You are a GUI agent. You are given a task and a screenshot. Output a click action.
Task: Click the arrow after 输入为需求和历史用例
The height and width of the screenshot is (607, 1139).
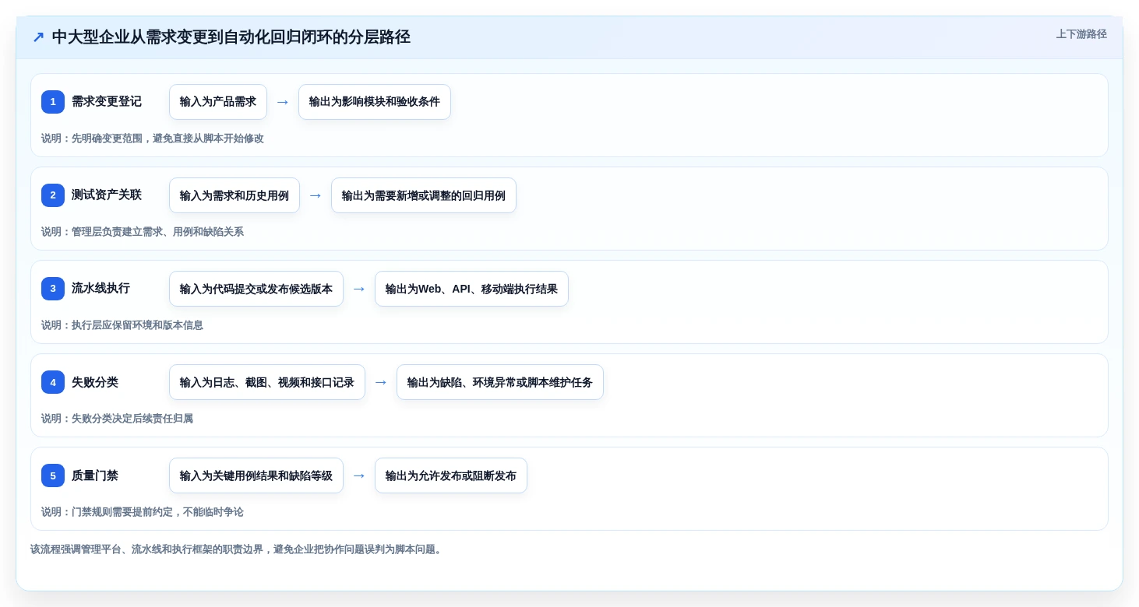[x=316, y=195]
